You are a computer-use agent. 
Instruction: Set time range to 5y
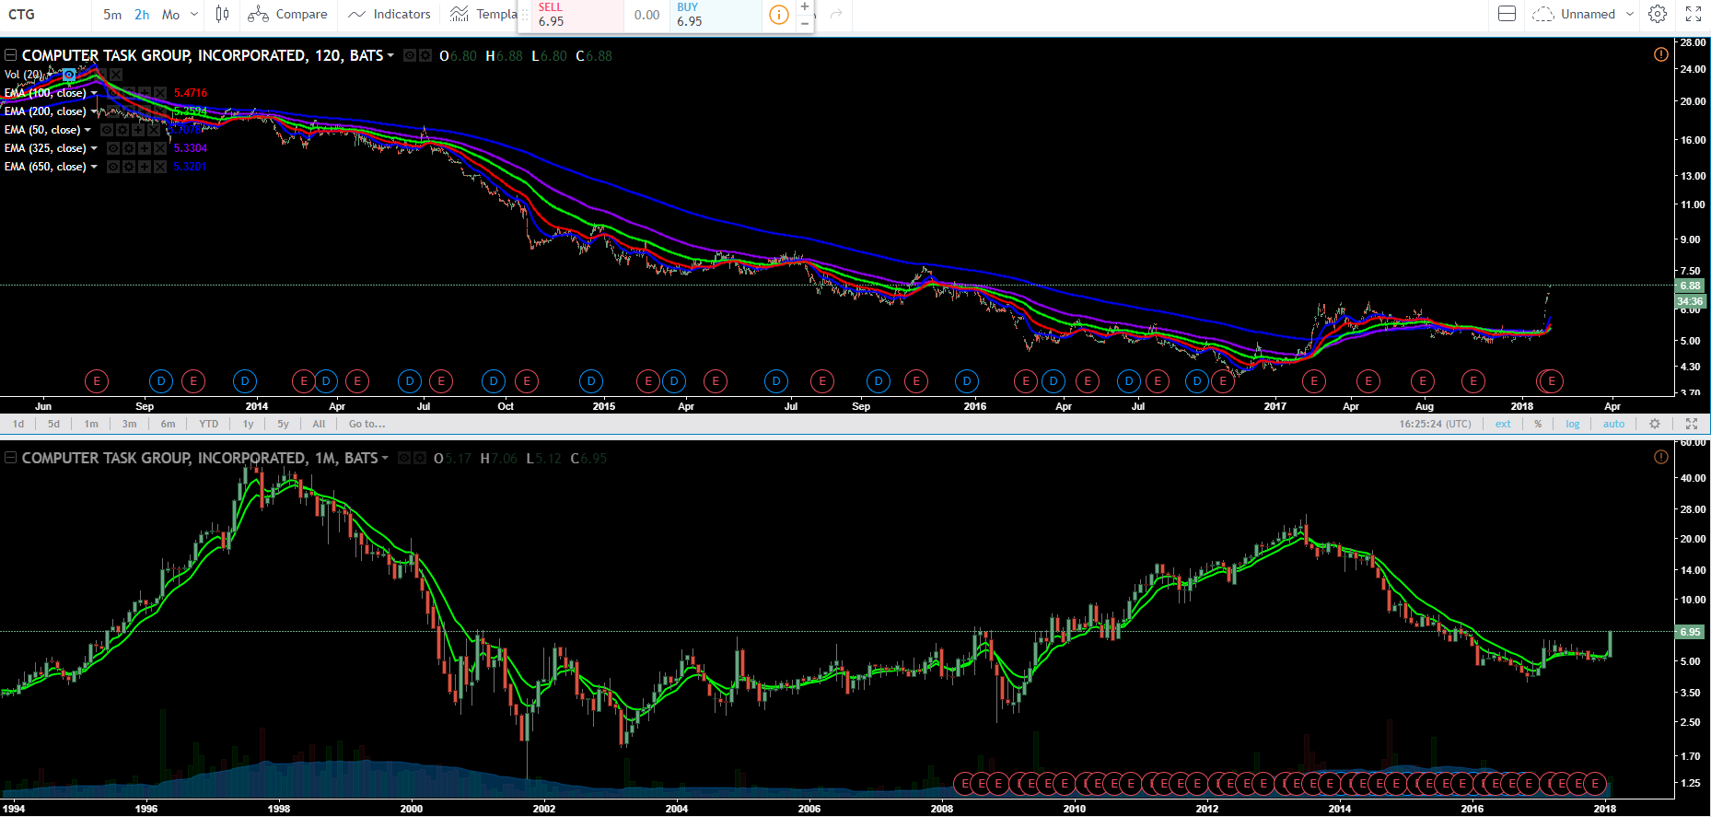(x=284, y=424)
